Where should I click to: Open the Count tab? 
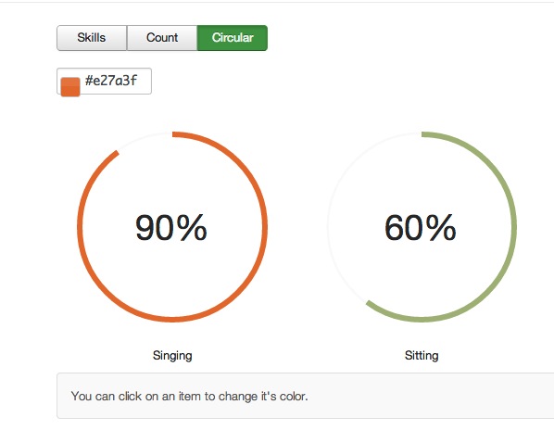point(162,38)
